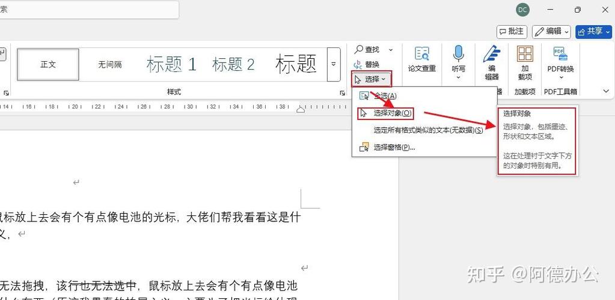This screenshot has height=300, width=615.
Task: Click the Replace (替换) button
Action: tap(367, 64)
